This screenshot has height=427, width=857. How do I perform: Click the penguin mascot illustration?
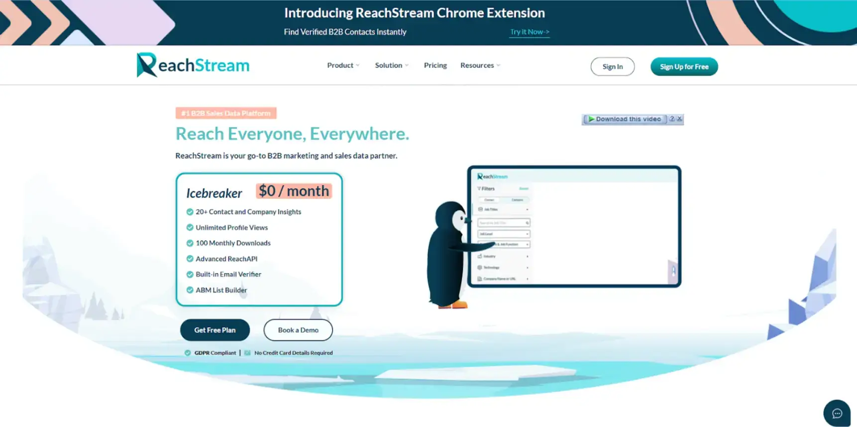point(449,254)
